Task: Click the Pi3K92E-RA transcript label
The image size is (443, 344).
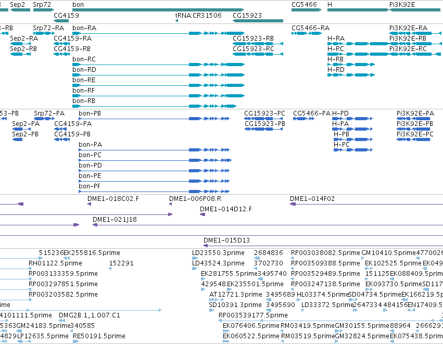Action: [408, 28]
